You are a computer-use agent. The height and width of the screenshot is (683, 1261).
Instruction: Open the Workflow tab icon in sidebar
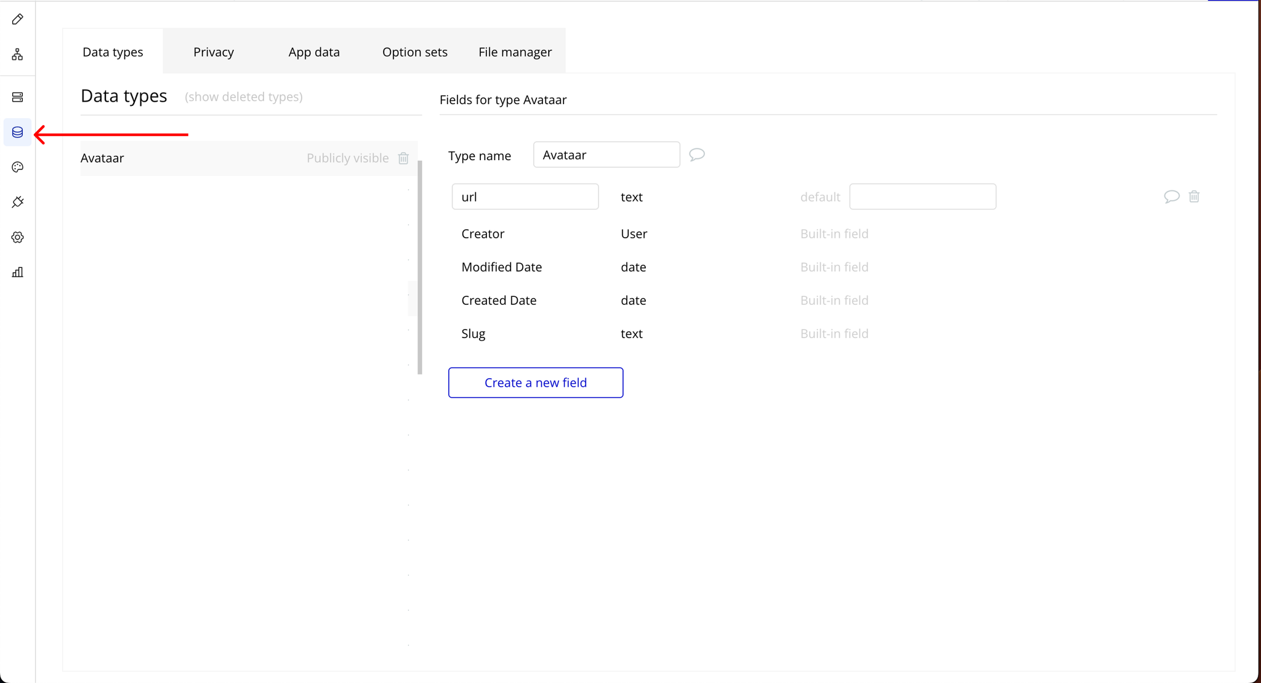(17, 55)
